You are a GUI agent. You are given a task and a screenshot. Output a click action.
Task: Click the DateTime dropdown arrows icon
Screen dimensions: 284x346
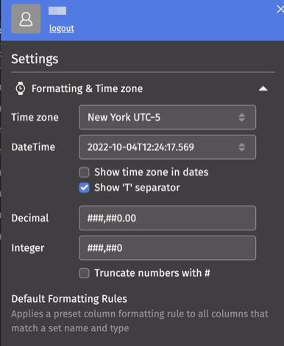[242, 147]
